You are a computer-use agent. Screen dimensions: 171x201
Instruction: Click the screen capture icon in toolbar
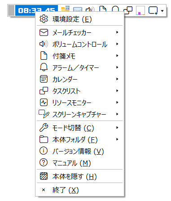[153, 10]
